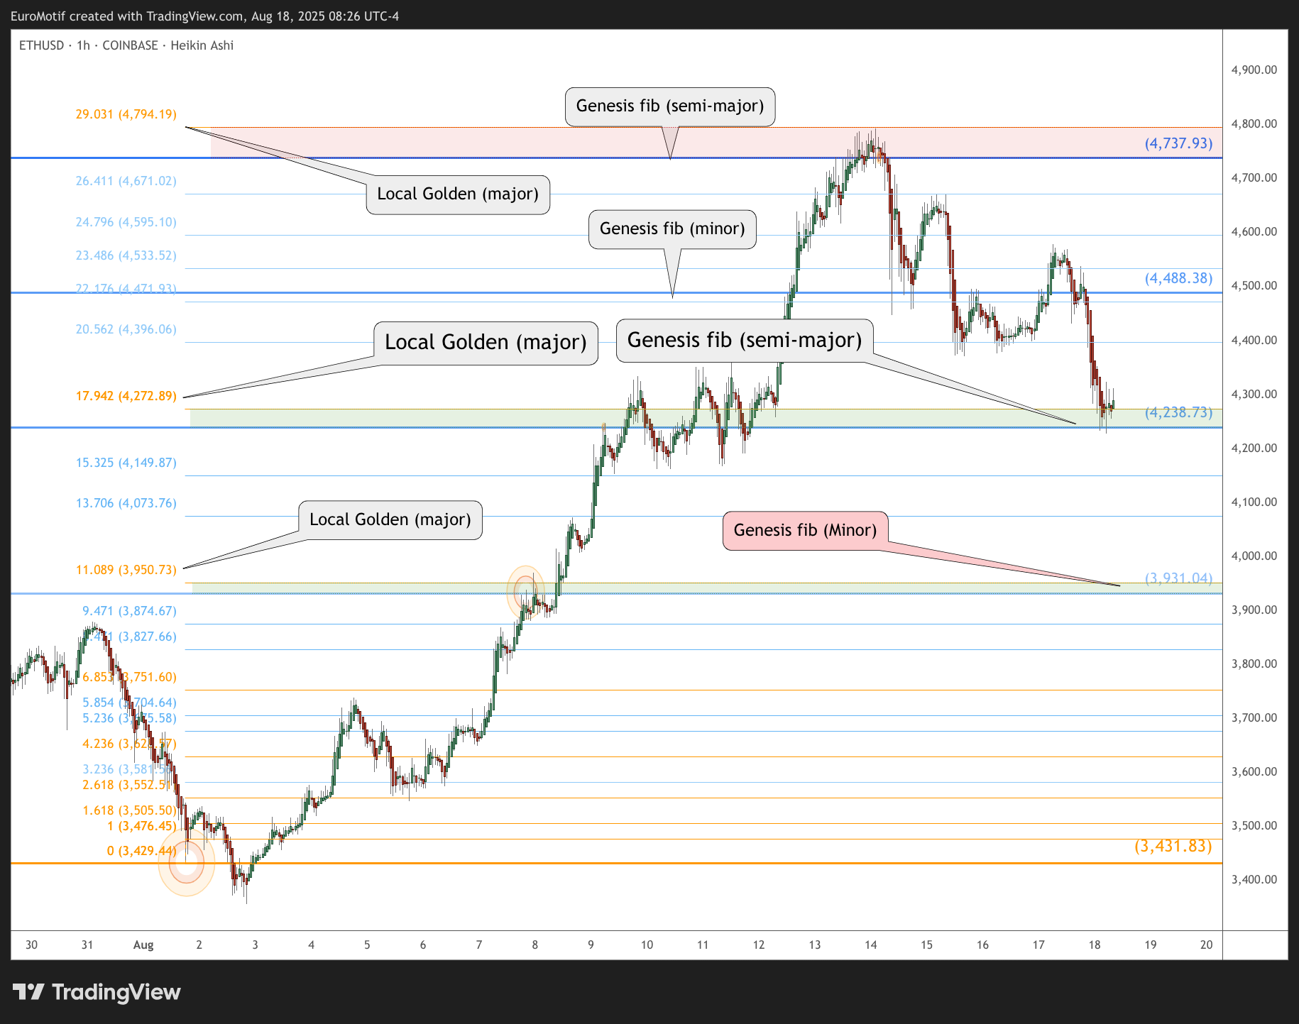Screen dimensions: 1299x1024
Task: Click the 4,000.00 price axis tick
Action: pyautogui.click(x=1254, y=556)
